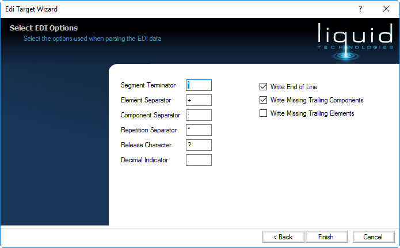Close the Edi Target Wizard window
The height and width of the screenshot is (248, 400).
click(386, 9)
